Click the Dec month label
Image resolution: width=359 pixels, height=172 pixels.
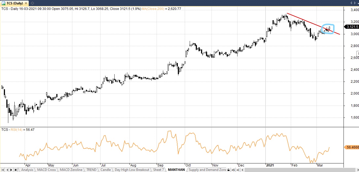point(241,165)
